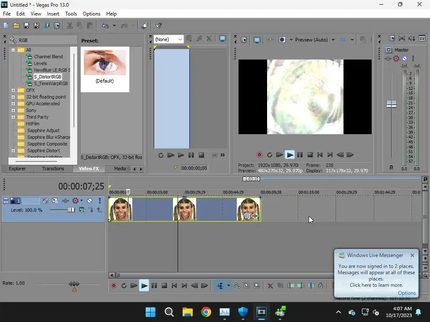Minimize track 1 with the track header button
Image resolution: width=430 pixels, height=322 pixels.
point(5,201)
